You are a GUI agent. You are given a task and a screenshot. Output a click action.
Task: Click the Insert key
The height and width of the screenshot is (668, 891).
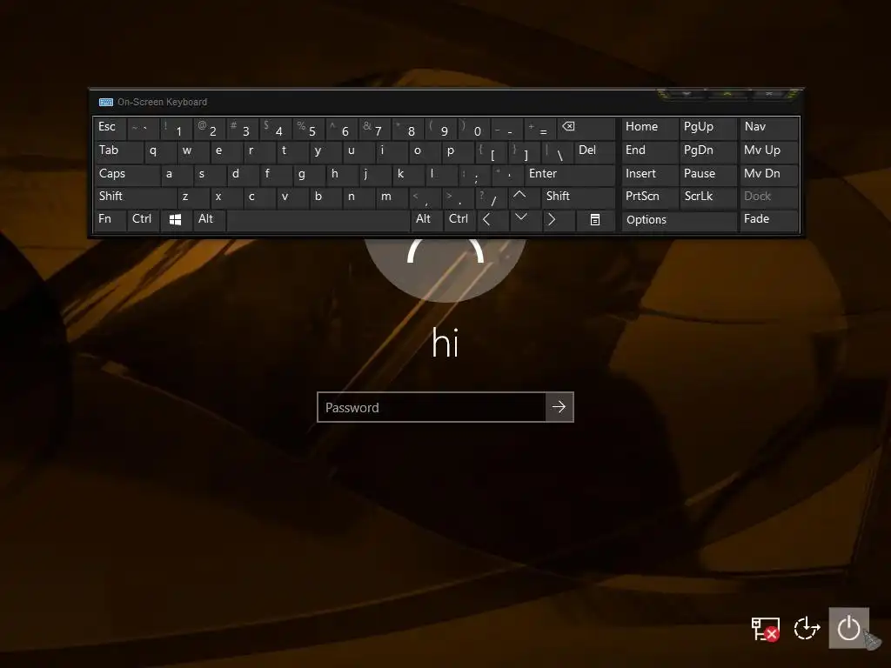pyautogui.click(x=649, y=174)
